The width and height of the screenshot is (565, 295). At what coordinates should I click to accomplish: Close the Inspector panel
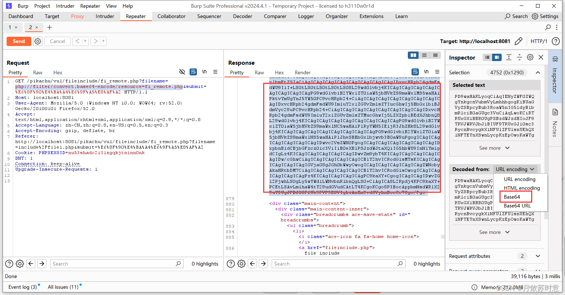click(541, 57)
